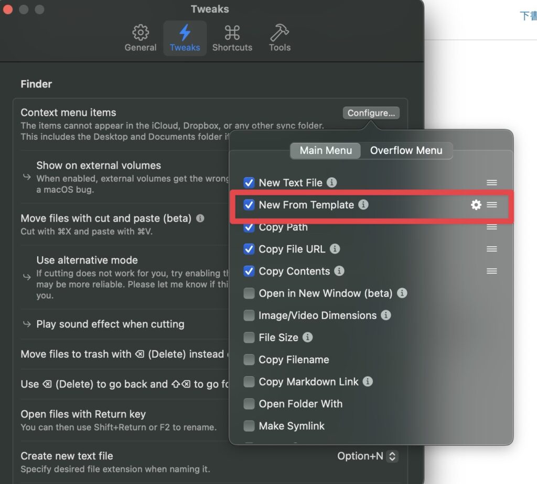Click New From Template info icon
The height and width of the screenshot is (484, 537).
pos(363,204)
